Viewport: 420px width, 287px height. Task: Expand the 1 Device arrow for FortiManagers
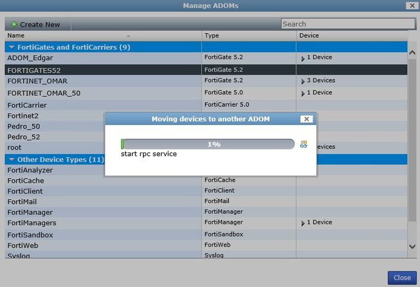pos(302,223)
